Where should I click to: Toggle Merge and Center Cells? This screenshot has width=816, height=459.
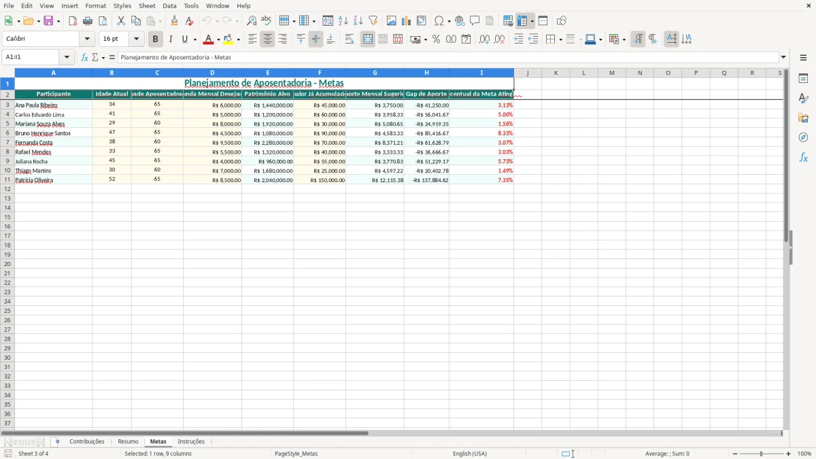click(368, 39)
